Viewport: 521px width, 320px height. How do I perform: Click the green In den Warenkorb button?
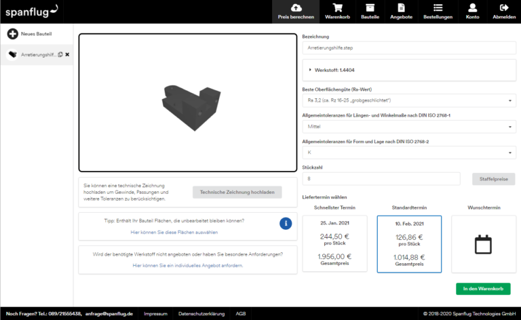483,289
